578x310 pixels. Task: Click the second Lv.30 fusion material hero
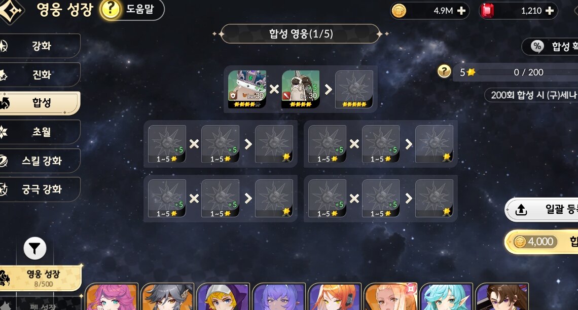pos(301,89)
